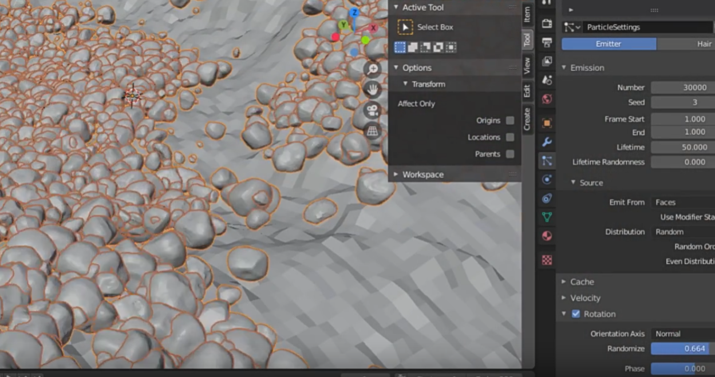Toggle camera view icon
This screenshot has width=715, height=377.
[373, 110]
